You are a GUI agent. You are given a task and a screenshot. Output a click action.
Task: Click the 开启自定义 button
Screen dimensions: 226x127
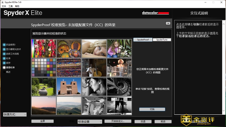pyautogui.click(x=118, y=121)
